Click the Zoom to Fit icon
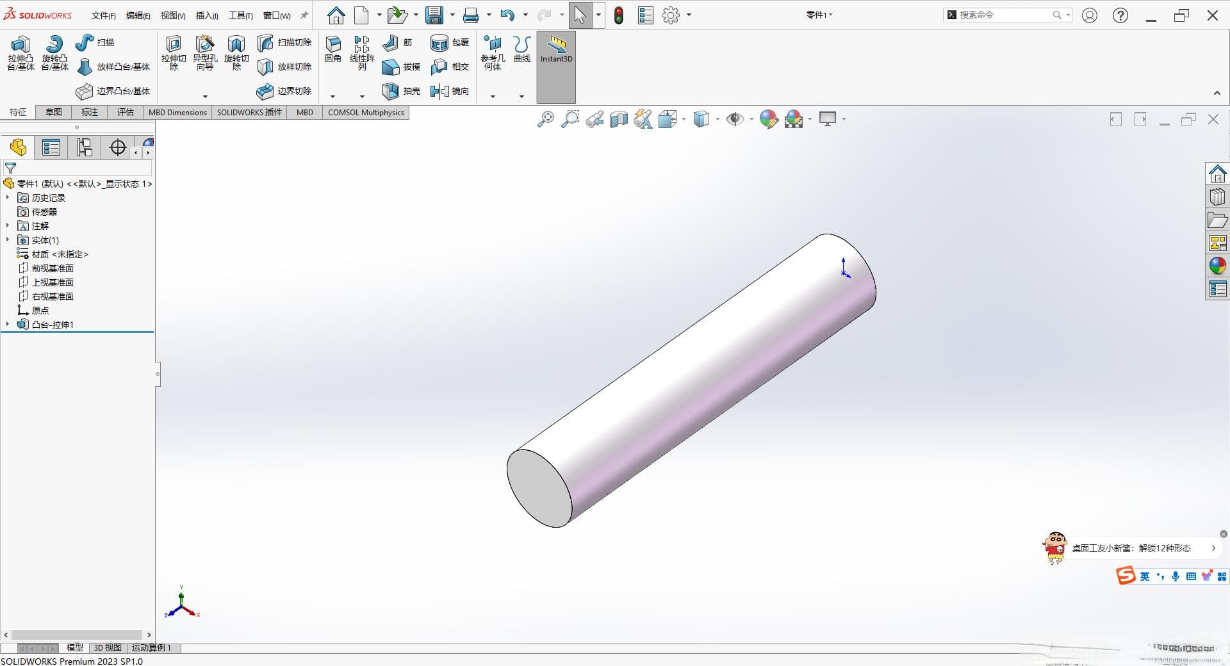1230x666 pixels. coord(545,119)
